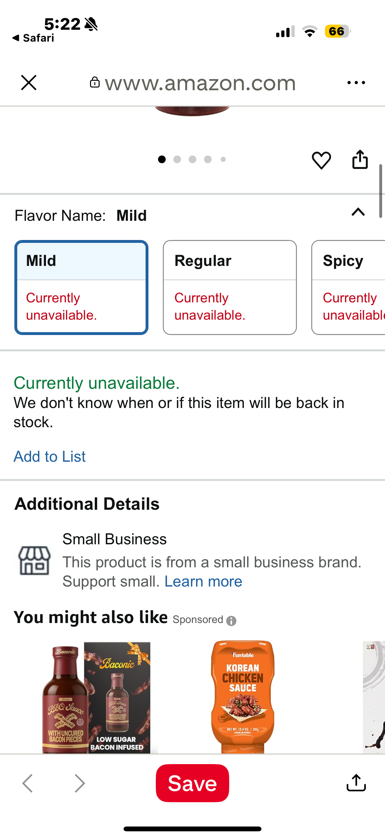
Task: Open the Baconic BBQ Sauce product thumbnail
Action: [96, 697]
